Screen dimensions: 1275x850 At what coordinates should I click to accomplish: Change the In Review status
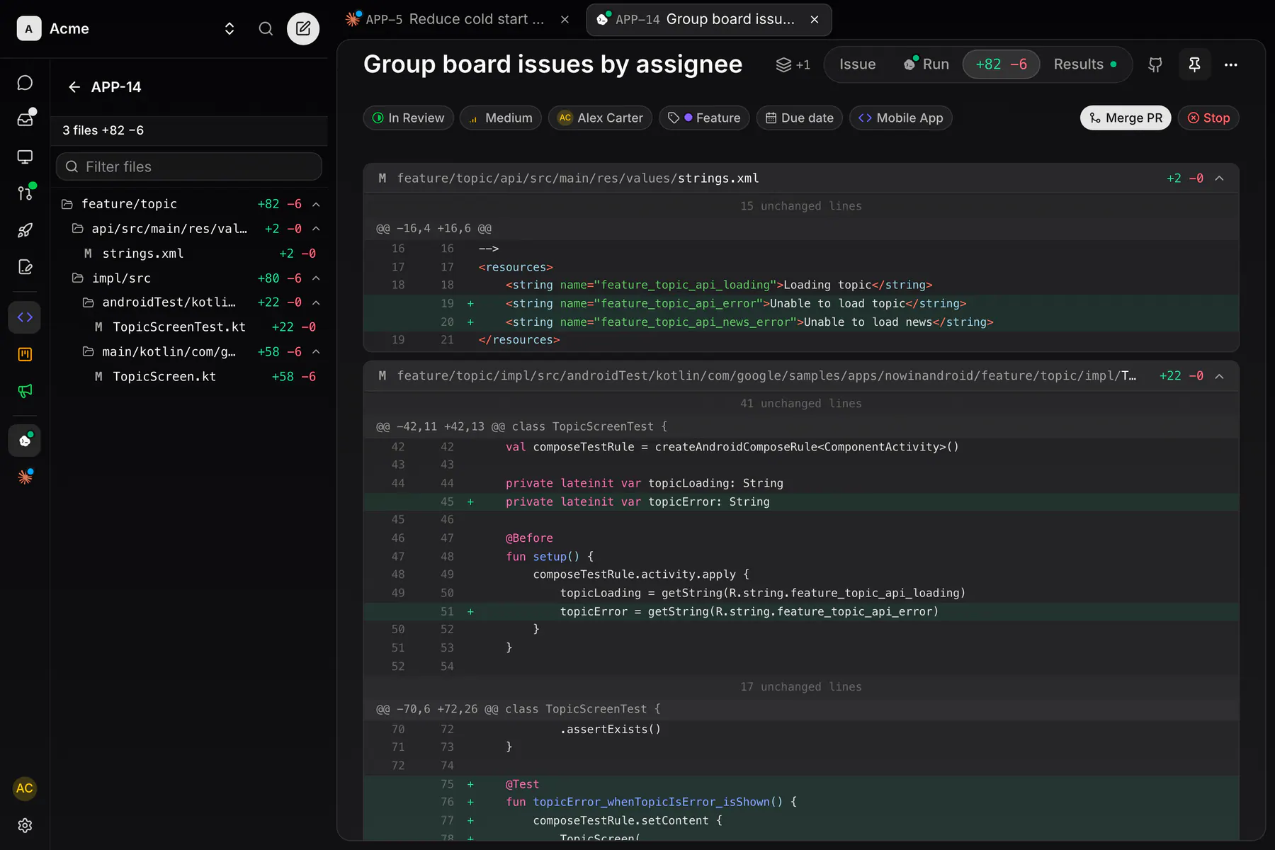coord(408,118)
